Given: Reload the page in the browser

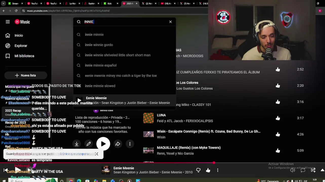Looking at the screenshot, I should click(16, 11).
